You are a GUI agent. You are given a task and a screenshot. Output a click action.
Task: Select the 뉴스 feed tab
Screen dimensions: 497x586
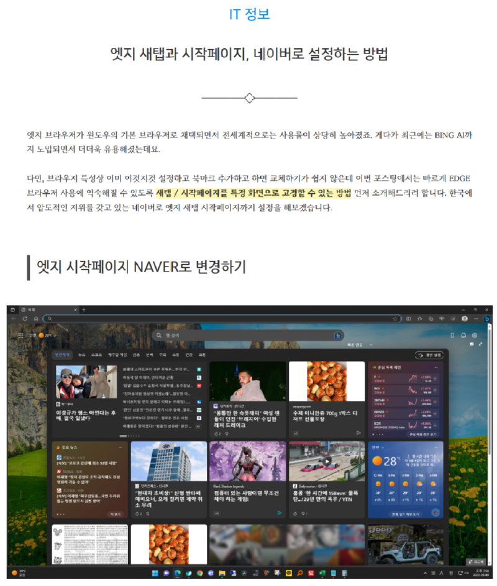pos(81,355)
